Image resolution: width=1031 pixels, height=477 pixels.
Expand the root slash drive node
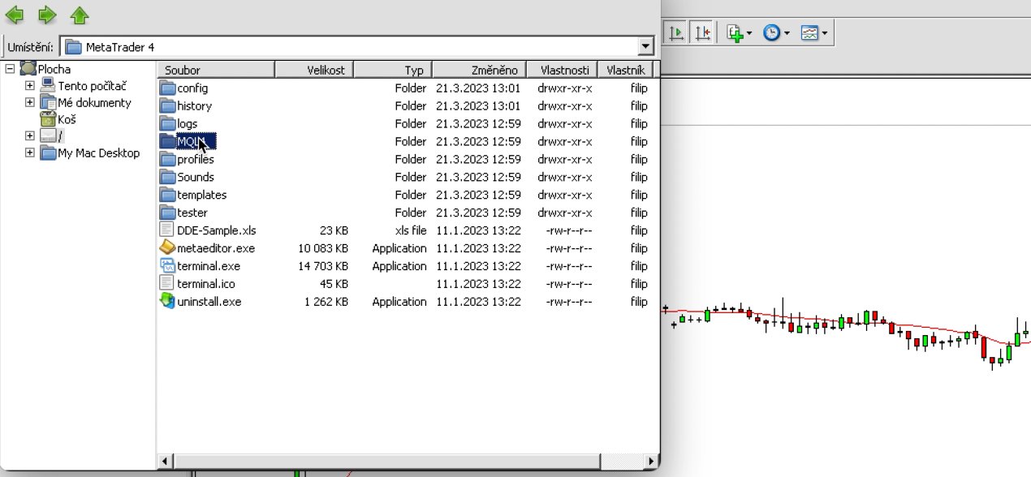pyautogui.click(x=30, y=135)
